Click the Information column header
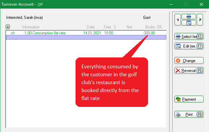 click(31, 27)
